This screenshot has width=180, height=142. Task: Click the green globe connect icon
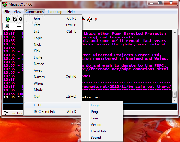tap(8, 19)
